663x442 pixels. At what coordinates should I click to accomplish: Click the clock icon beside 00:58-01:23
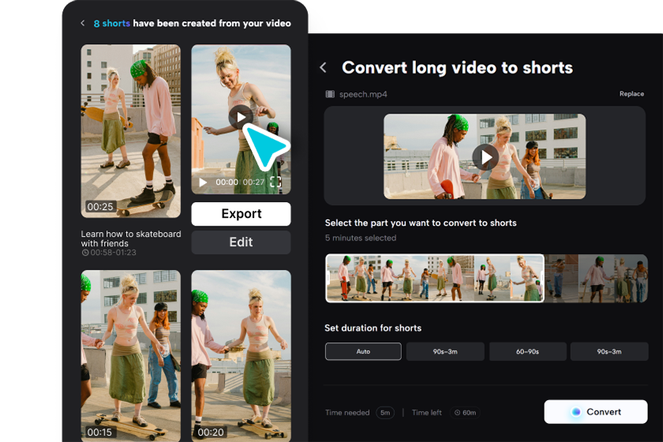pos(85,253)
